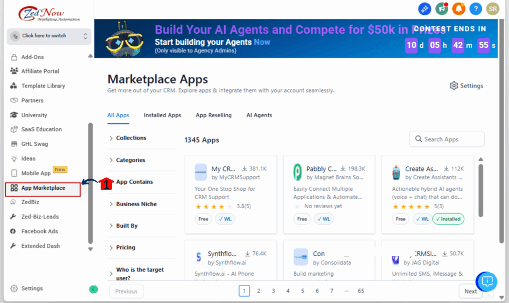Screen dimensions: 509x303
Task: Click the 1345 Apps count text
Action: (202, 140)
